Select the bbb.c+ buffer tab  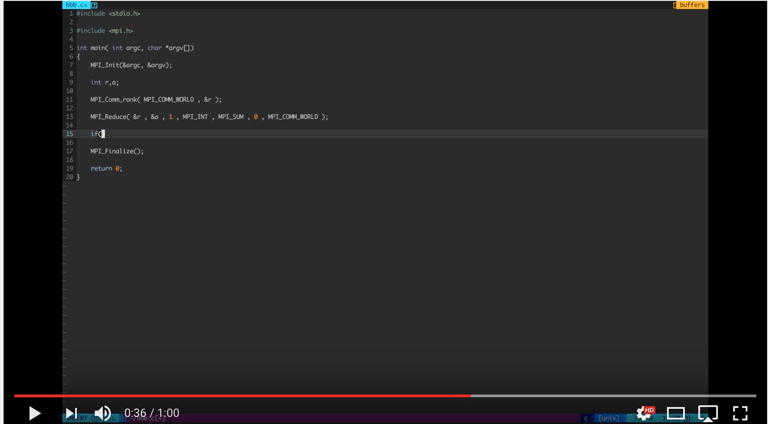click(x=76, y=5)
